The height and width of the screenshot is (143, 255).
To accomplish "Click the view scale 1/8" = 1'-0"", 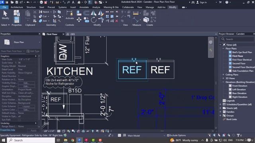I will click(x=49, y=131).
